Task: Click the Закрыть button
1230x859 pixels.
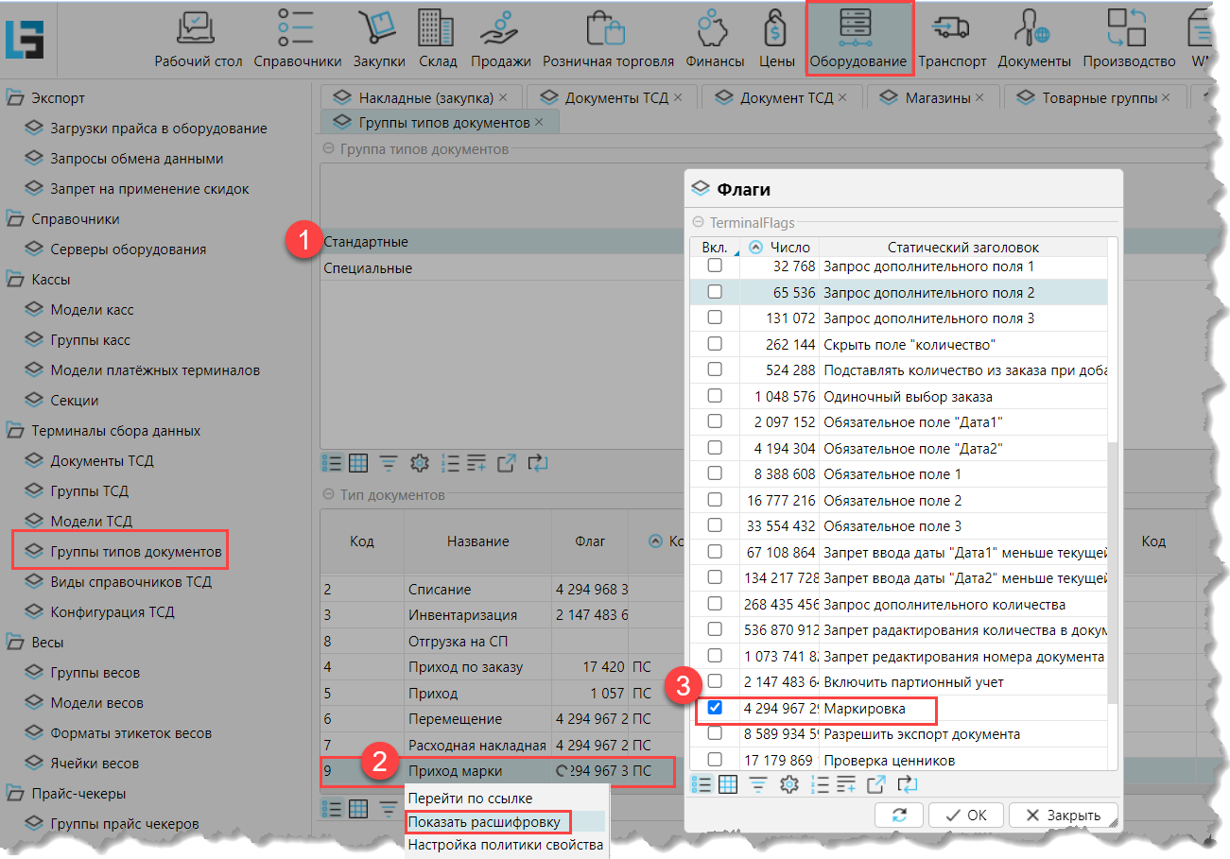Action: pos(1063,816)
